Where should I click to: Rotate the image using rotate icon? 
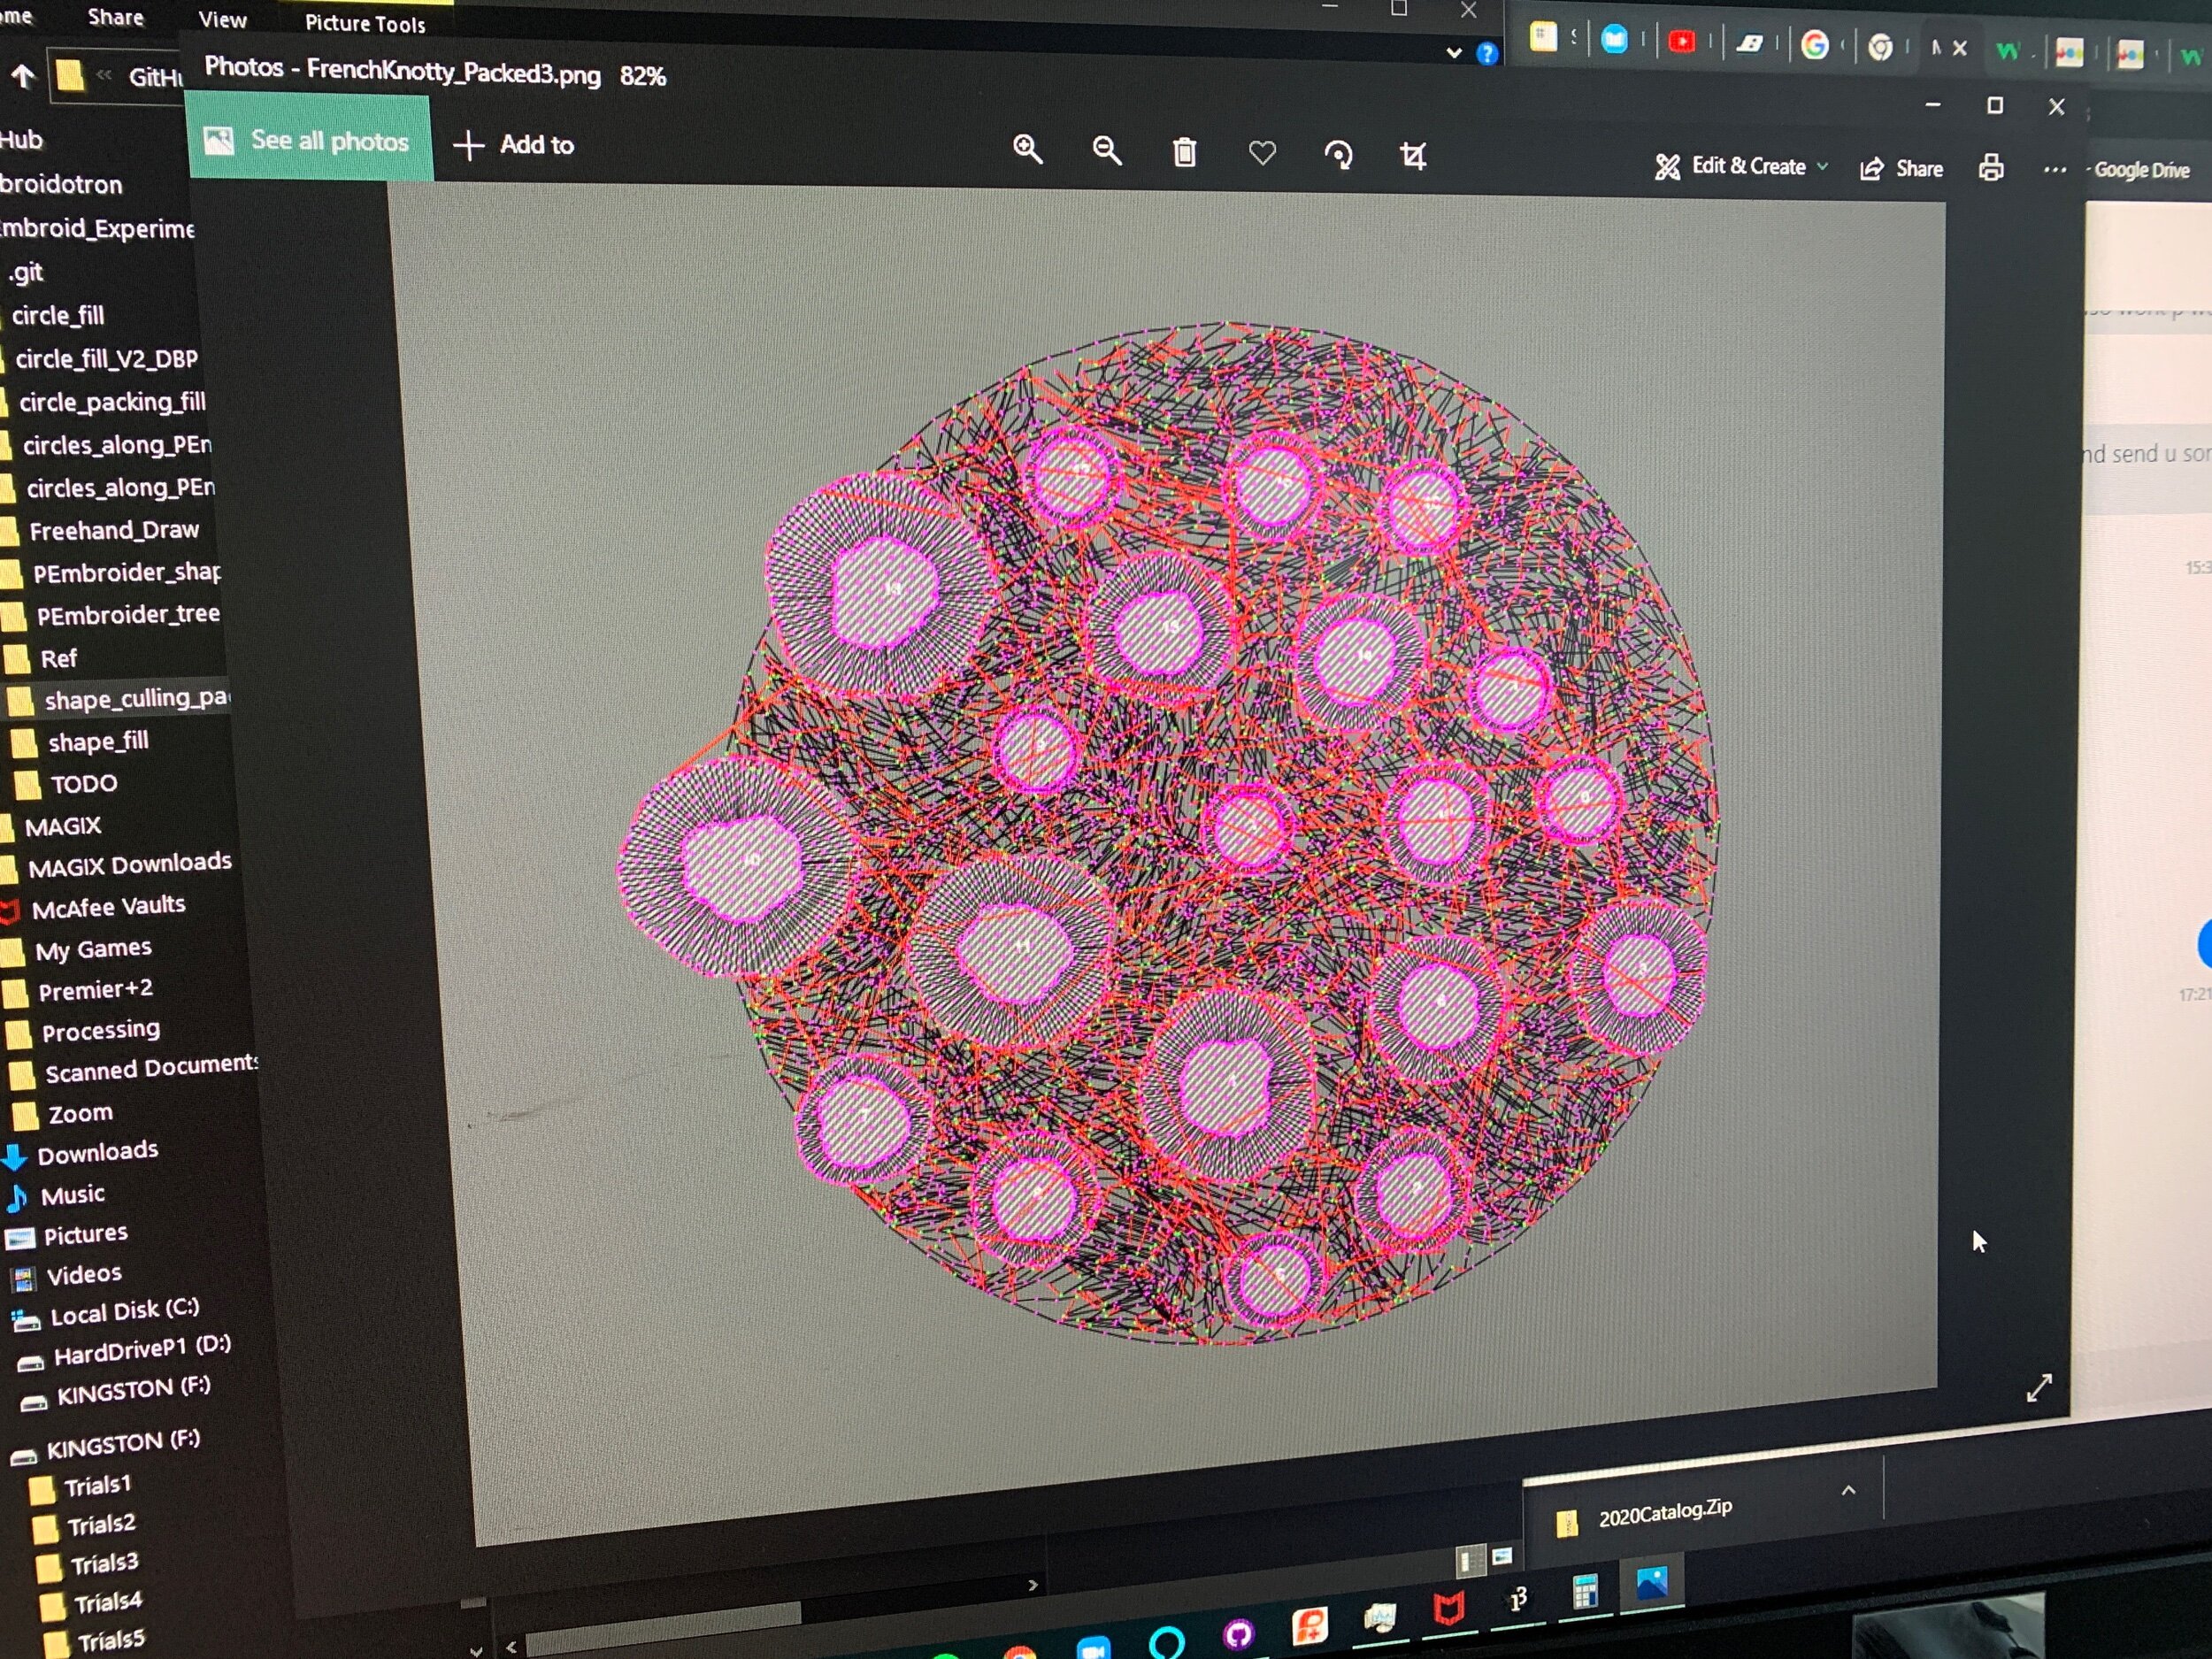click(1338, 155)
